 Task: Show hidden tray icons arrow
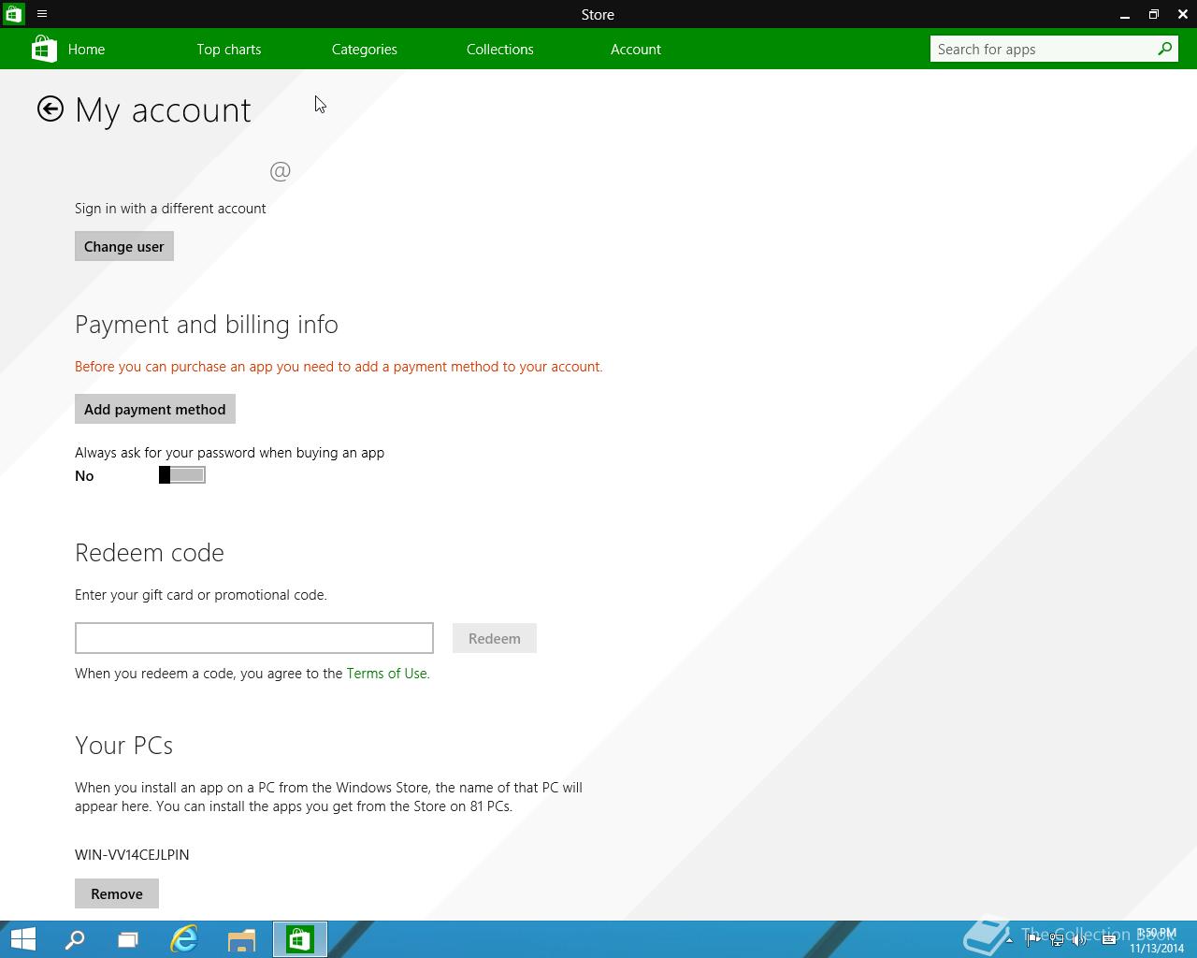pos(1009,940)
